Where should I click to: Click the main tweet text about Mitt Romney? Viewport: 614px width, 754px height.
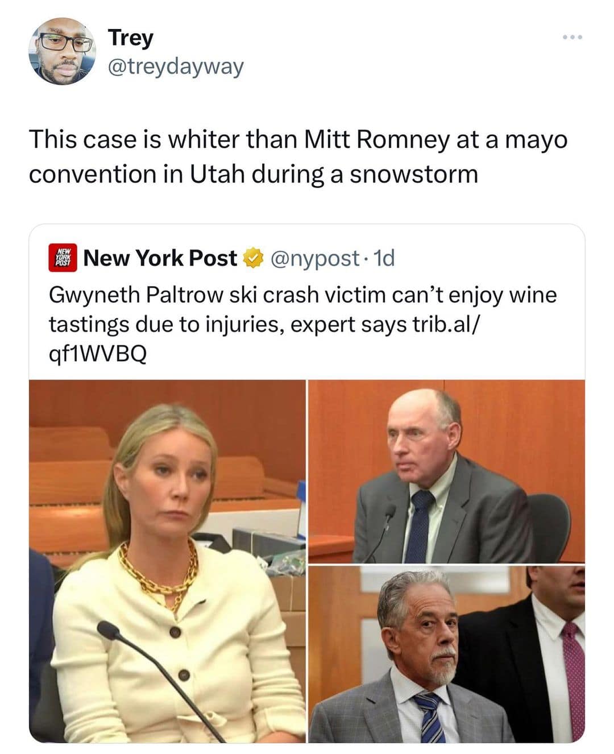click(298, 156)
